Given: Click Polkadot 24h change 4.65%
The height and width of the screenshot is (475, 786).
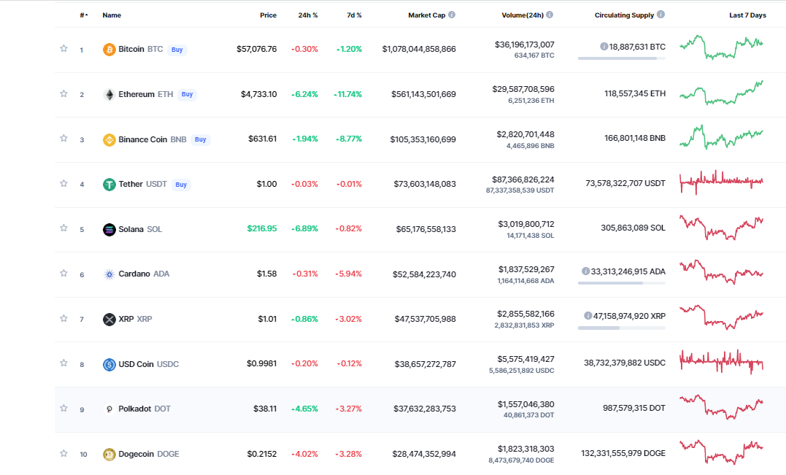Looking at the screenshot, I should (x=305, y=409).
